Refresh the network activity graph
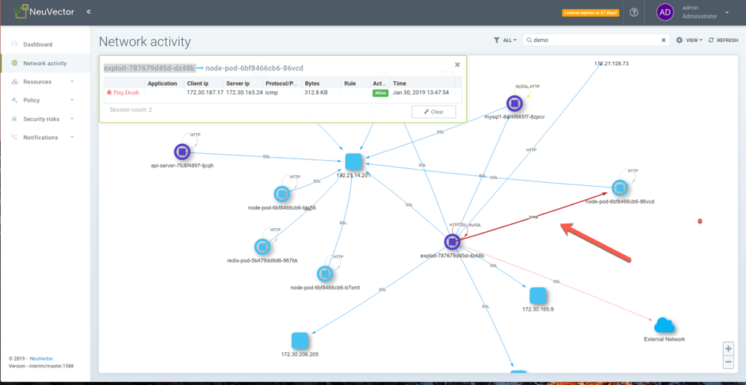This screenshot has width=746, height=385. tap(723, 41)
